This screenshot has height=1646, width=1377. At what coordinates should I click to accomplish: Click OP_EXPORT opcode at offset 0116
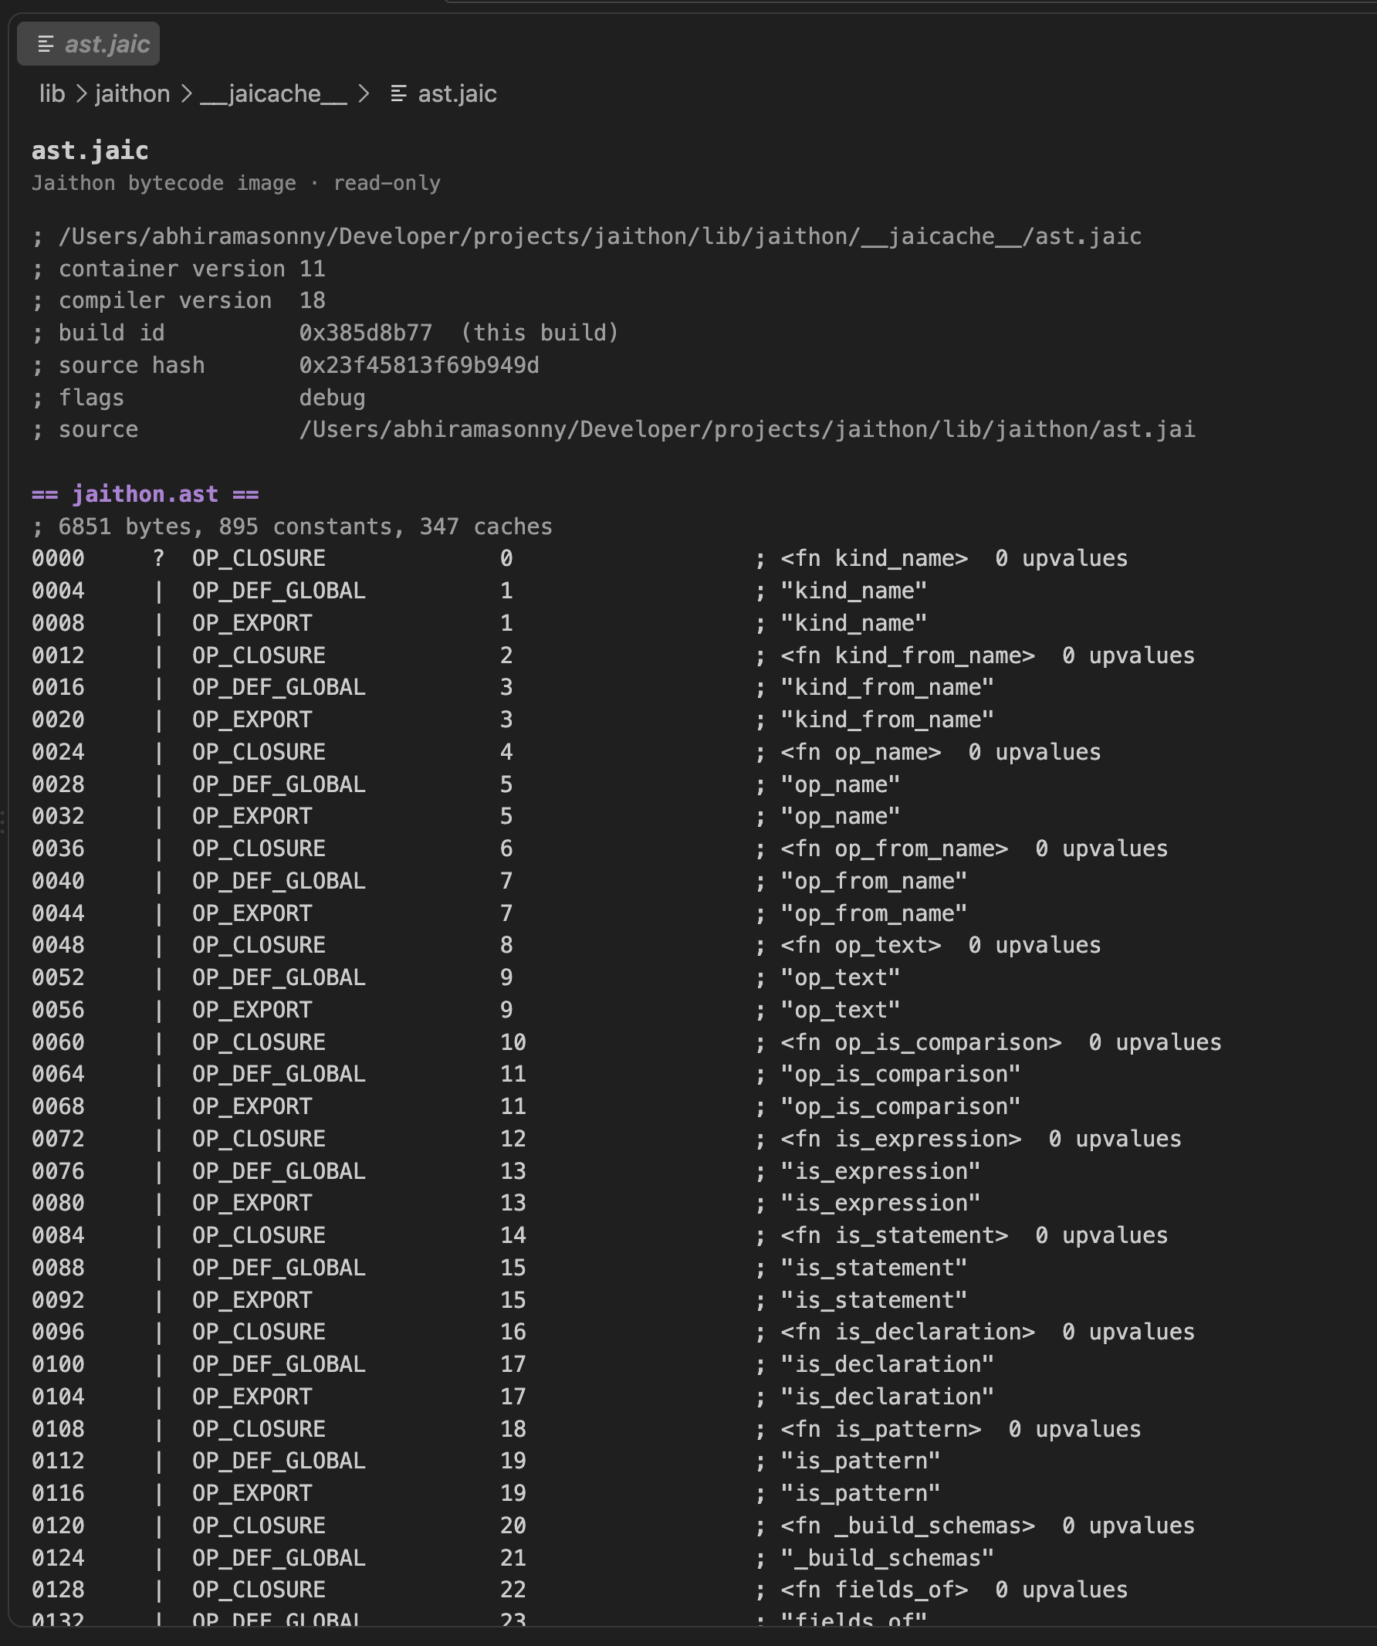252,1493
